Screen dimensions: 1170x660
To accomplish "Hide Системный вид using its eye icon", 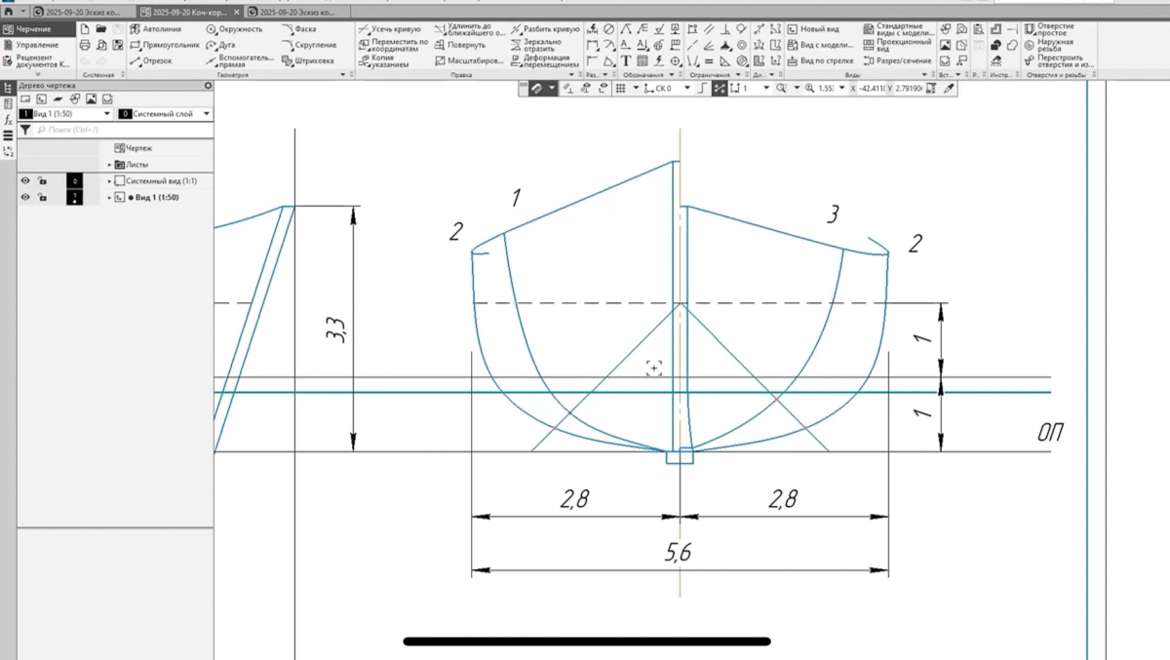I will [25, 181].
